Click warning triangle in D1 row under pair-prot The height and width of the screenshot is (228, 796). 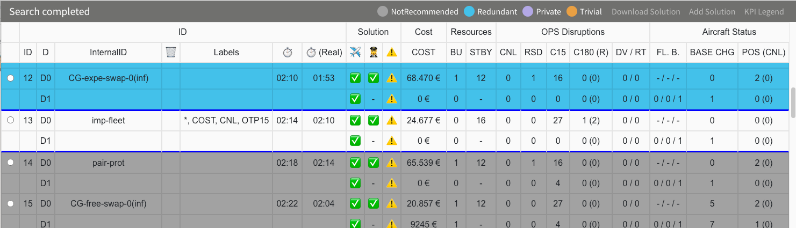[x=392, y=183]
